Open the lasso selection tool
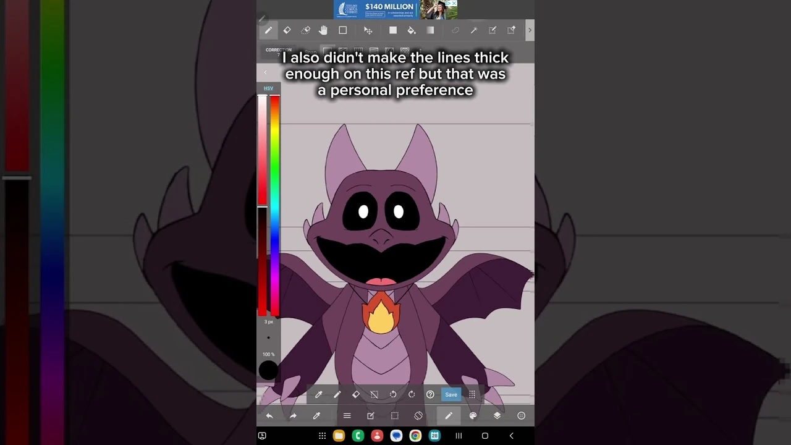 (x=455, y=30)
